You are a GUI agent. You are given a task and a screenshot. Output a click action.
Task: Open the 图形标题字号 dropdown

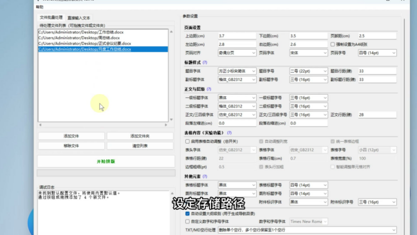308,194
